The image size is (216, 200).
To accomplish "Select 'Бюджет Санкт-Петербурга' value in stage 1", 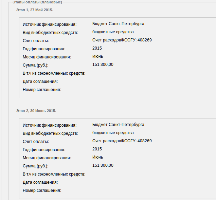I will (118, 24).
